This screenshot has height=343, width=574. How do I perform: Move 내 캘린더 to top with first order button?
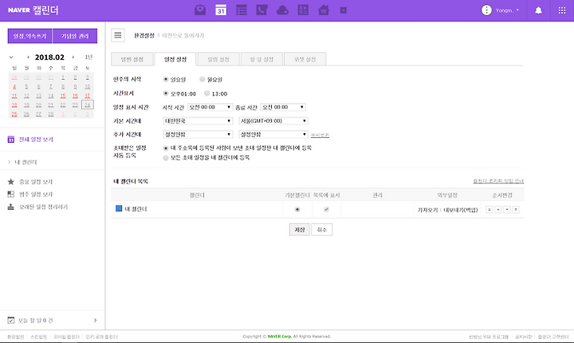click(x=489, y=210)
